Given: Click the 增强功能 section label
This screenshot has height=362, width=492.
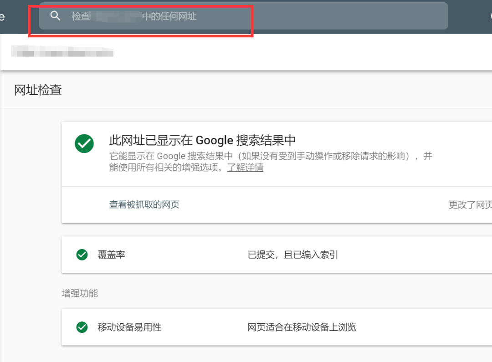Looking at the screenshot, I should pyautogui.click(x=80, y=293).
